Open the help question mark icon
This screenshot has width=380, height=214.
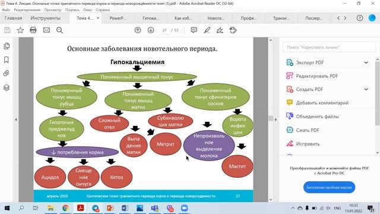(360, 18)
